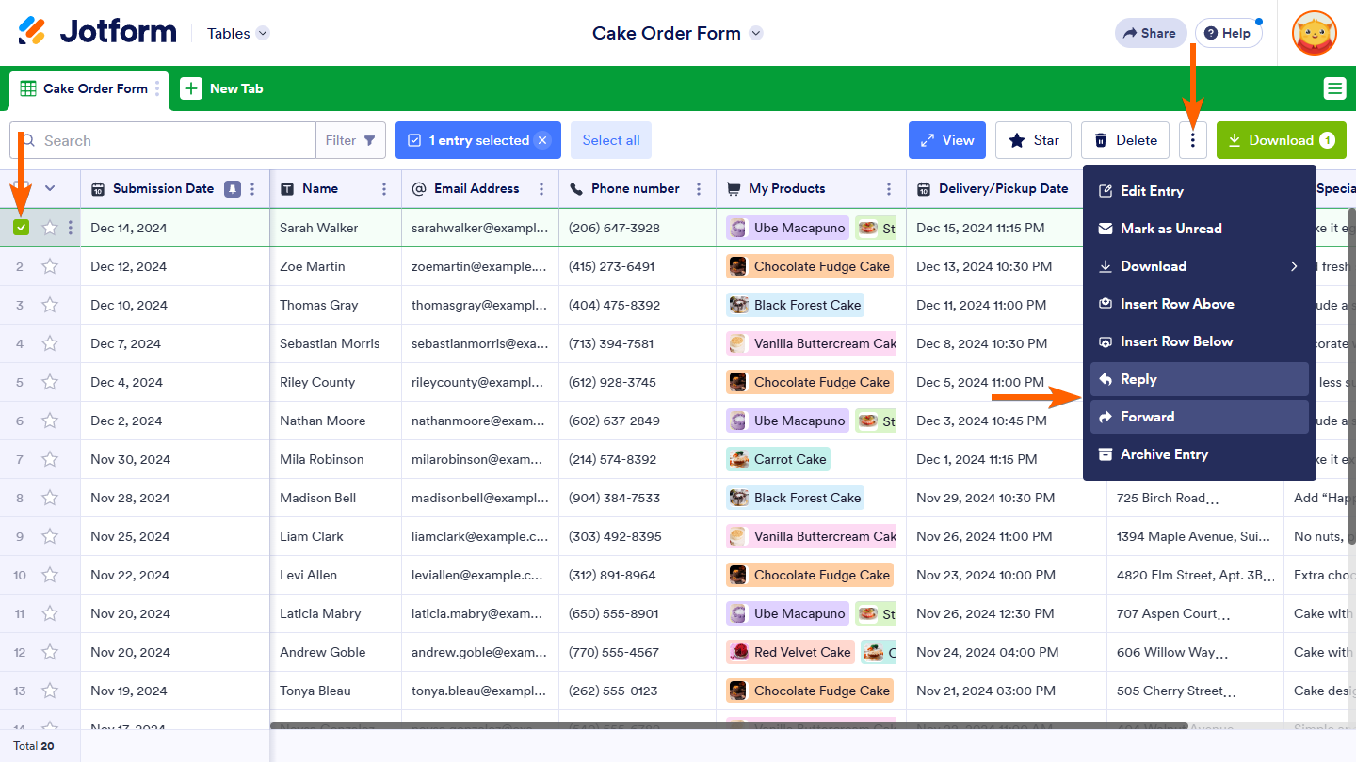Star the Riley County row
The image size is (1356, 762).
click(50, 382)
